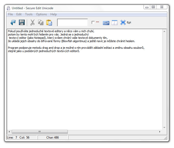174x148 pixels.
Task: Minimize the Secure Edit Unicode window
Action: coord(147,7)
